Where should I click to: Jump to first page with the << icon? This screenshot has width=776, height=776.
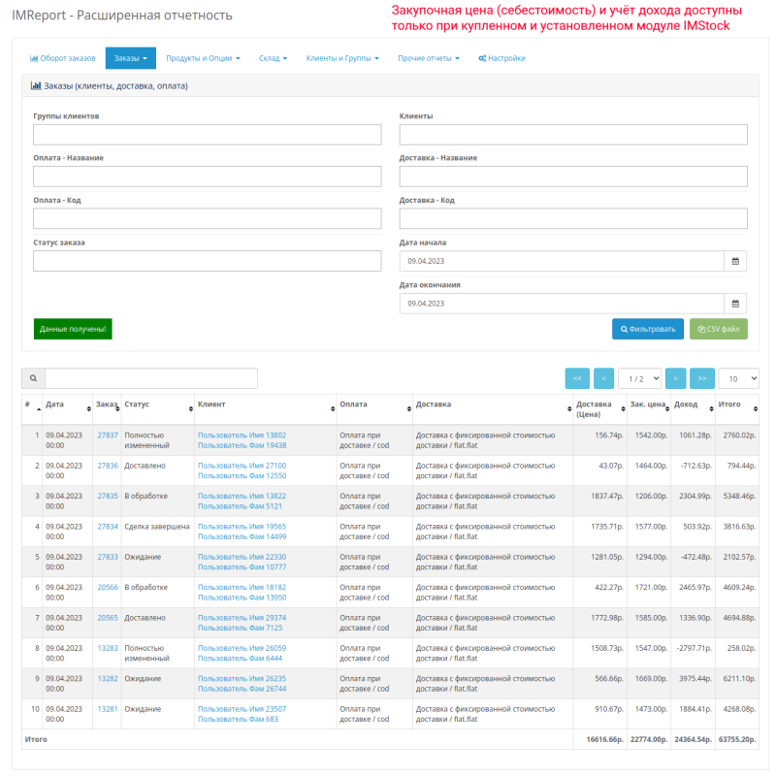pyautogui.click(x=577, y=378)
